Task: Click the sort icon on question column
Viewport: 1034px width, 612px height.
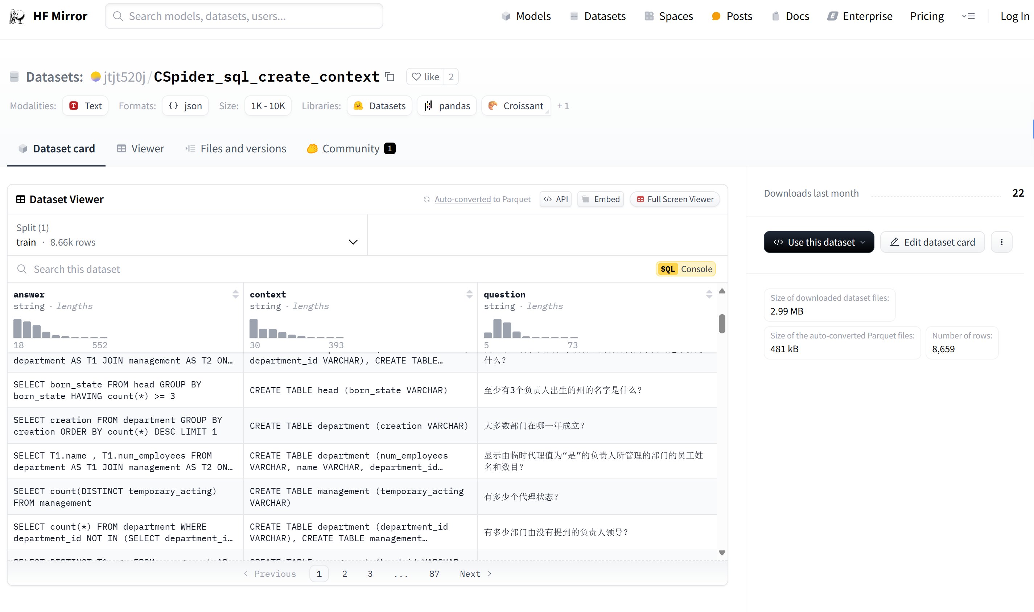Action: pyautogui.click(x=709, y=294)
